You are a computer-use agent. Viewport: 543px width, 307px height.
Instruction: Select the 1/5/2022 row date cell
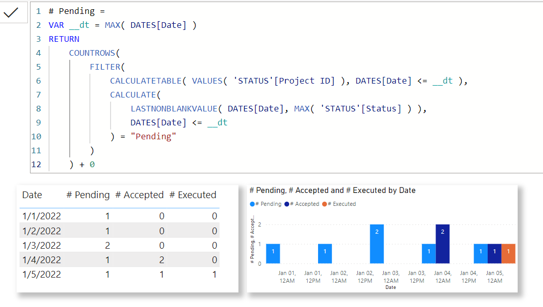point(41,274)
